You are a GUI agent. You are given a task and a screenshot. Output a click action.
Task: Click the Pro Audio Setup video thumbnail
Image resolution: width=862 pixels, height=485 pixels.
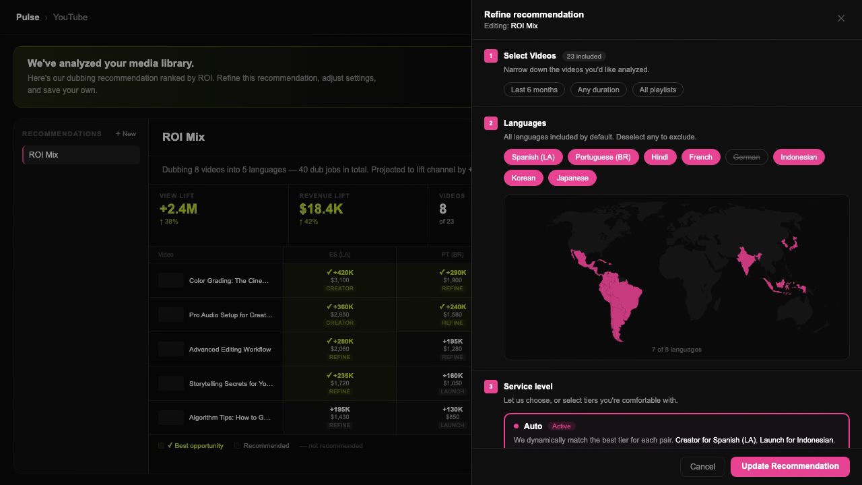tap(171, 315)
